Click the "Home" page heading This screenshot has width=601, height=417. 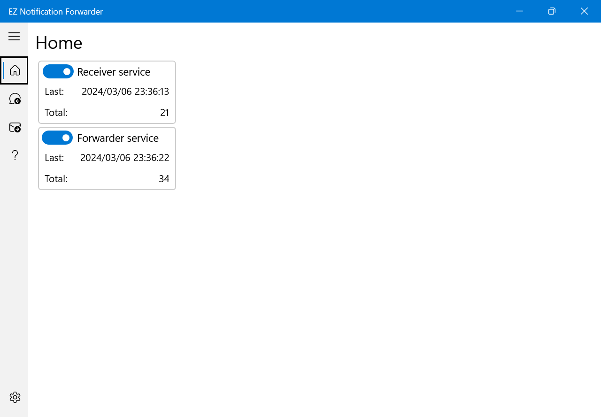coord(59,43)
